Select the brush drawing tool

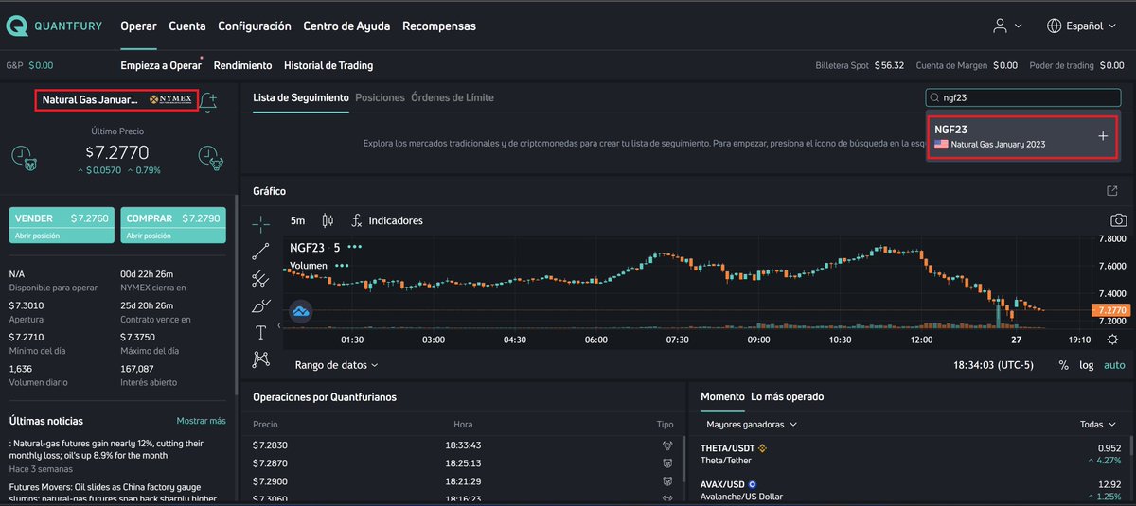click(261, 305)
